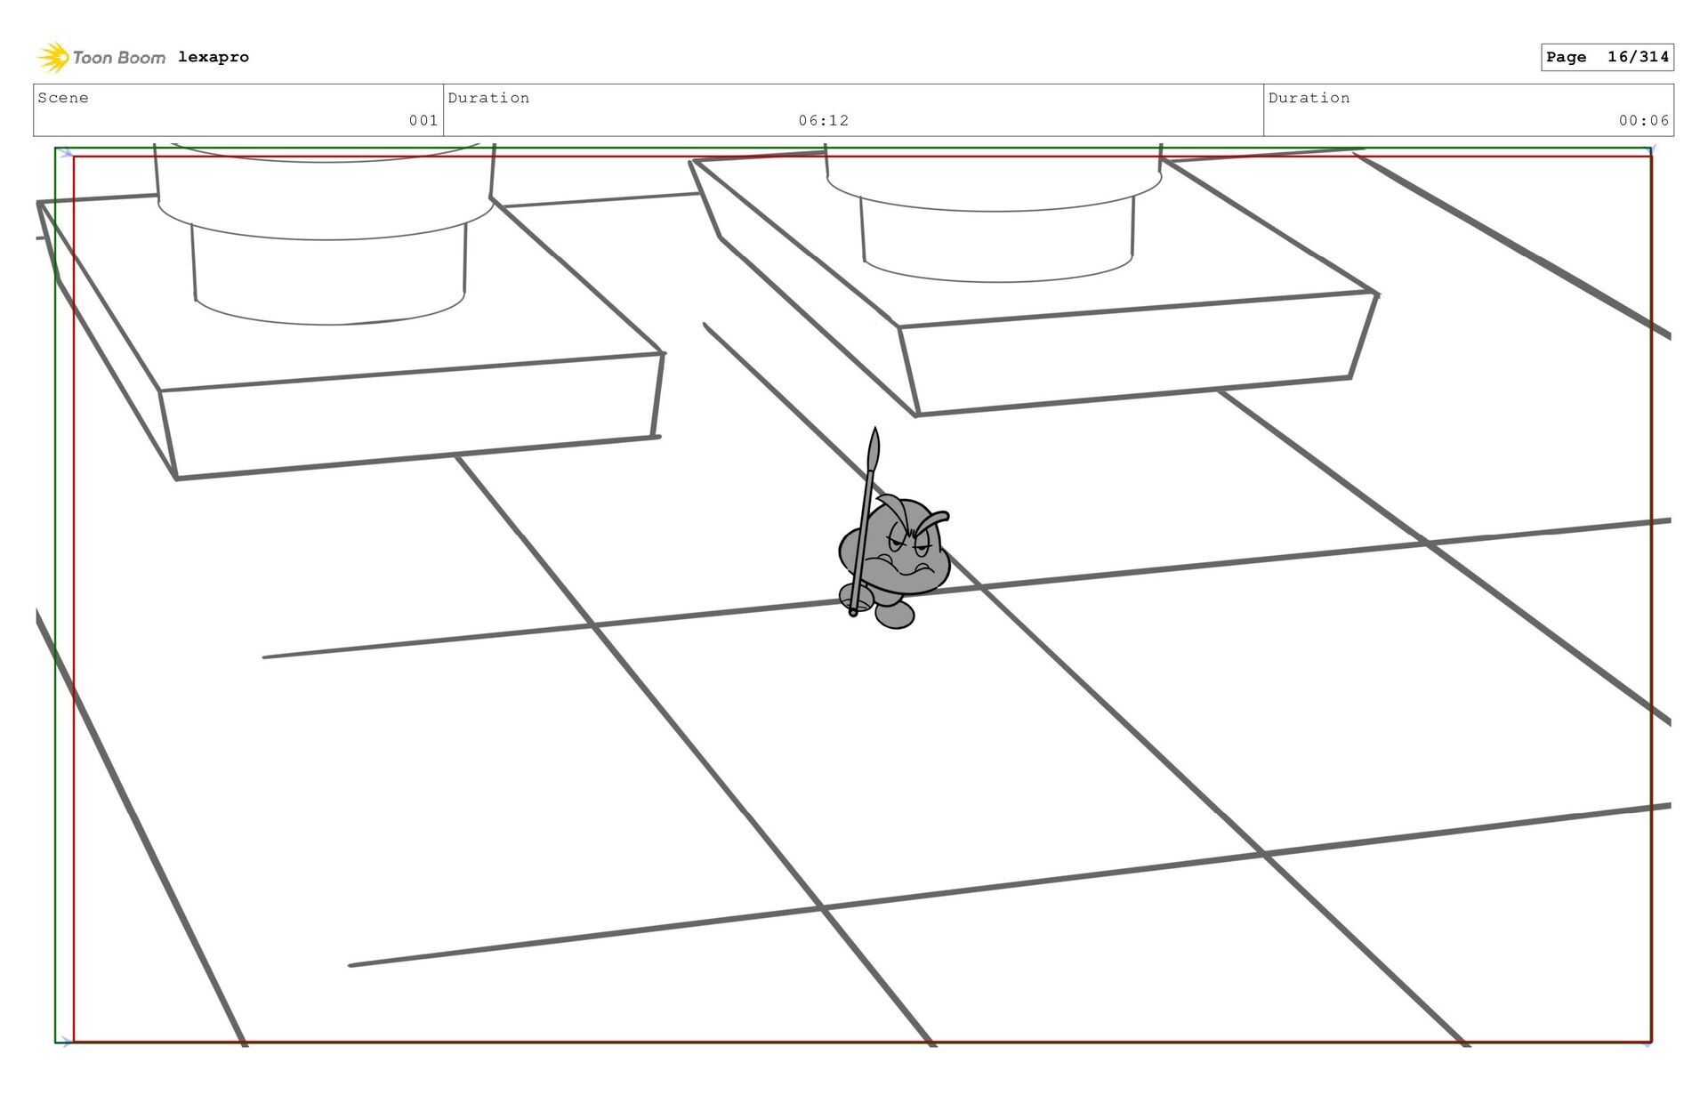Click the 'Page 16/314' box

[x=1607, y=57]
